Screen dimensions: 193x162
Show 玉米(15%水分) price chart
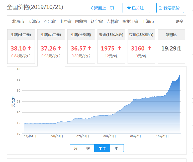pyautogui.click(x=111, y=35)
